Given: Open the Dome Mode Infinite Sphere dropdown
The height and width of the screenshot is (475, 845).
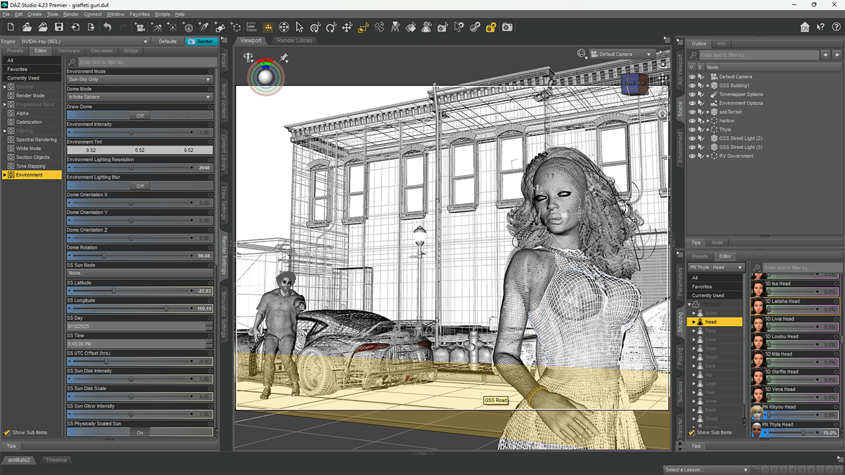Looking at the screenshot, I should pos(140,97).
